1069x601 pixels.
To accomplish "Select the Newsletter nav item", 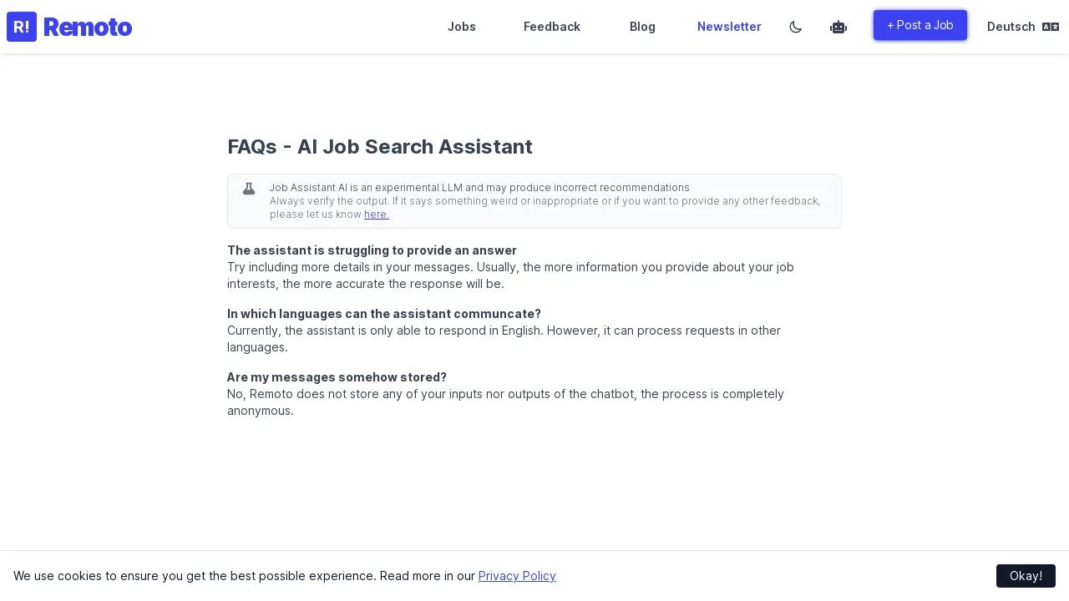I will pyautogui.click(x=729, y=27).
